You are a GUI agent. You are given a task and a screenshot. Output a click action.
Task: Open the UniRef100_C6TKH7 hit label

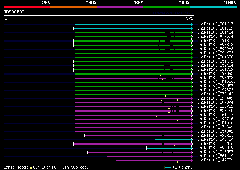click(x=215, y=24)
